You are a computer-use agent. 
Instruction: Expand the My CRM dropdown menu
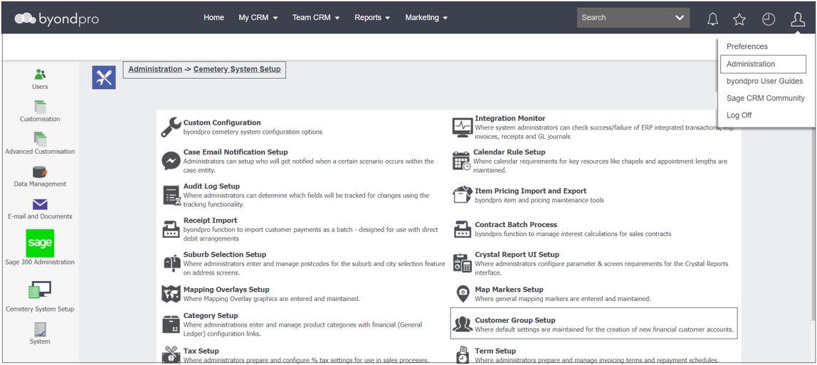(258, 17)
